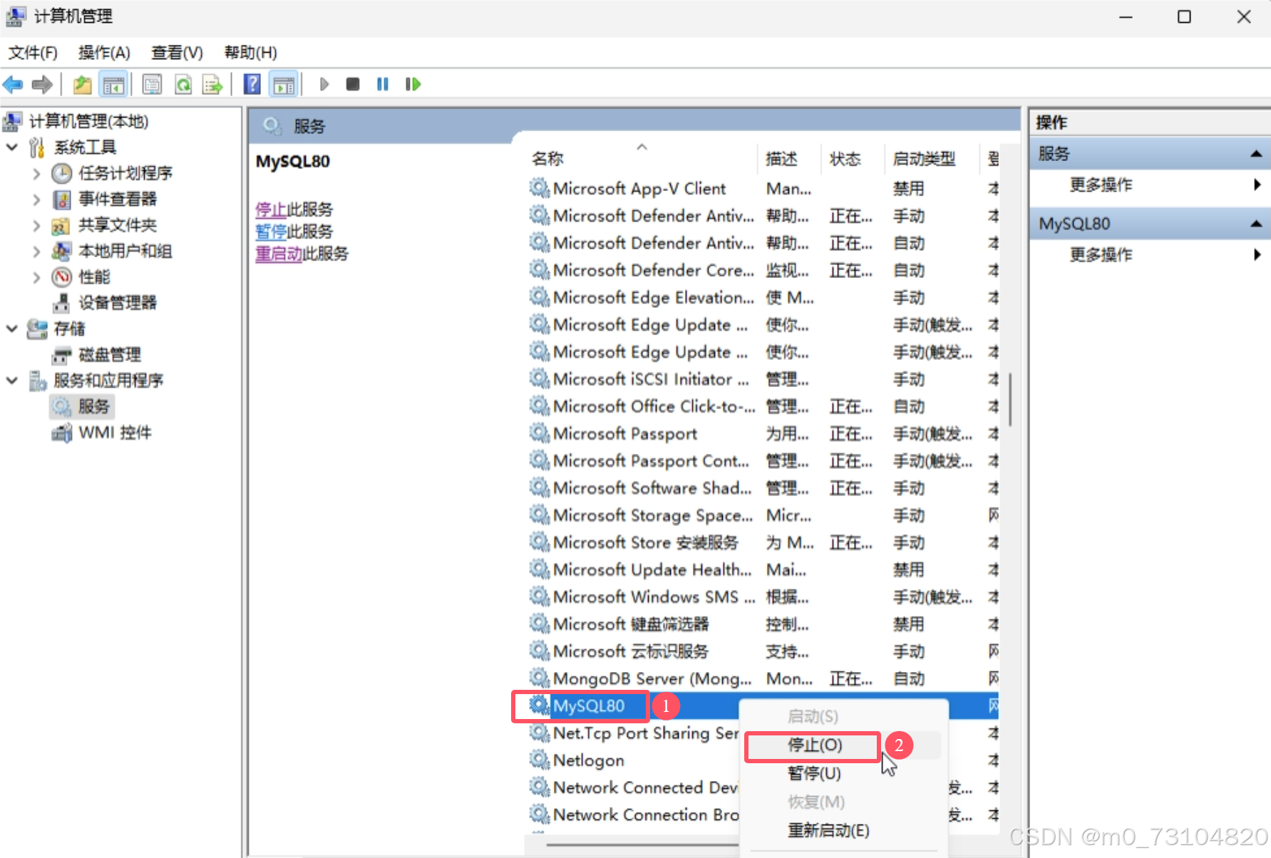Open the Properties toolbar icon

[152, 85]
